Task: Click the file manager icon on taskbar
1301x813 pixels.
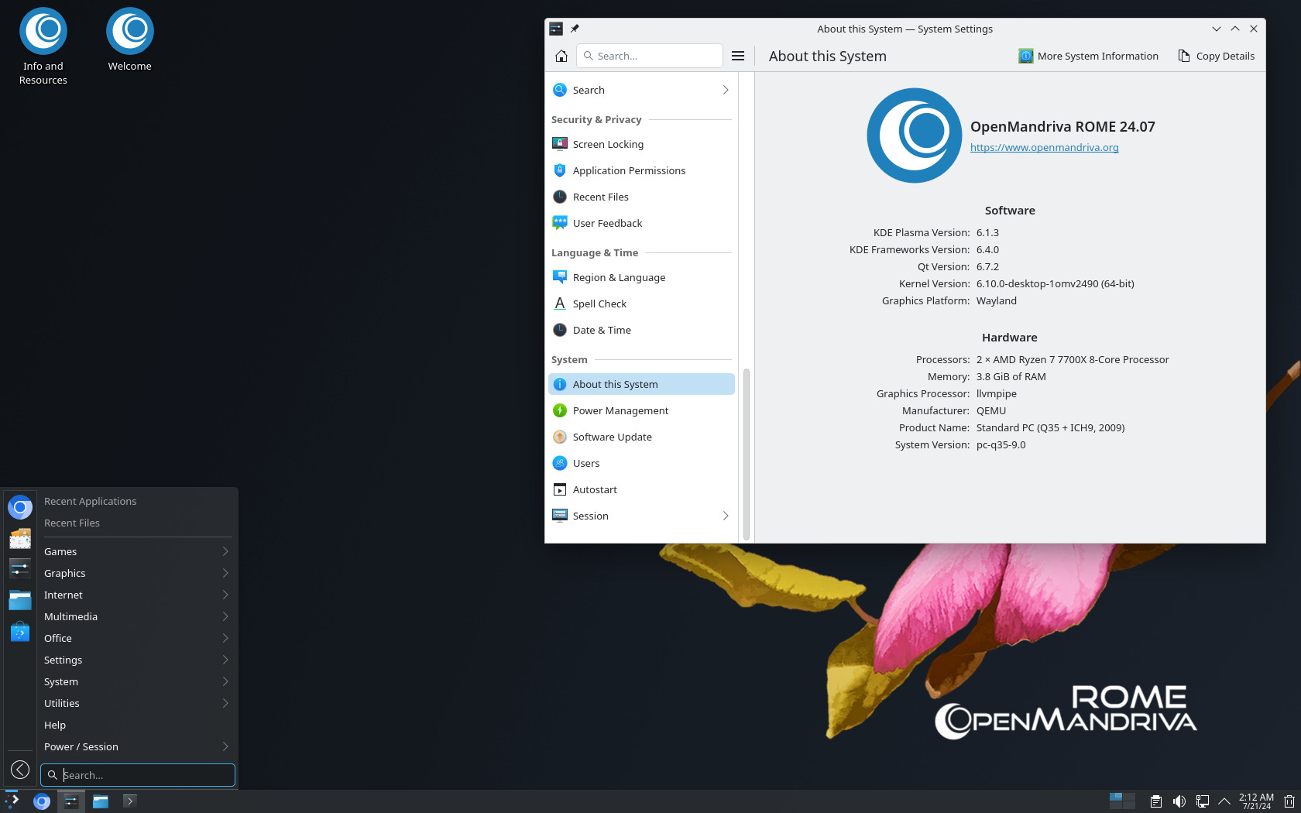Action: pyautogui.click(x=101, y=801)
